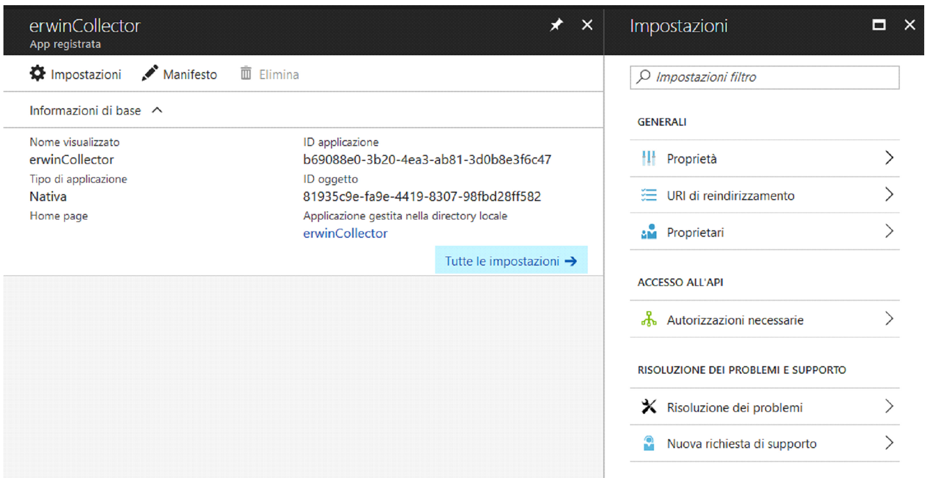Maximize the Impostazioni blade
Viewport: 927px width, 478px height.
(879, 25)
